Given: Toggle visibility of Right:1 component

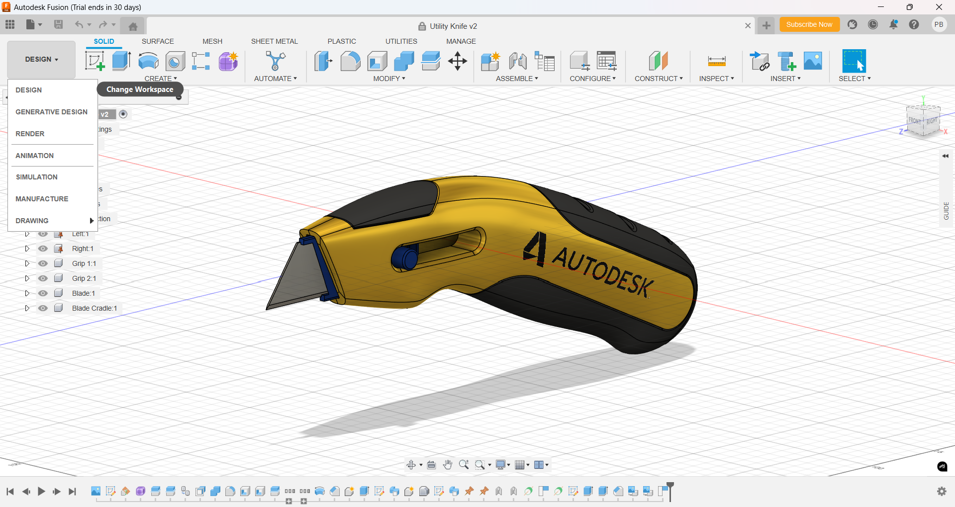Looking at the screenshot, I should pyautogui.click(x=43, y=249).
